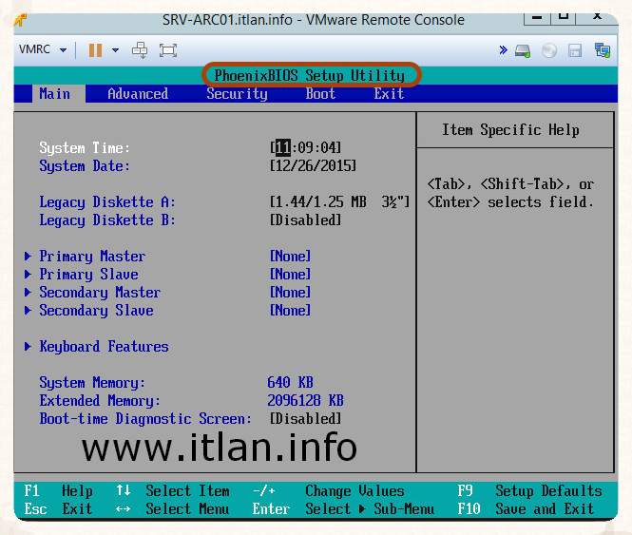Viewport: 632px width, 535px height.
Task: Expand the Keyboard Features submenu
Action: tap(104, 347)
